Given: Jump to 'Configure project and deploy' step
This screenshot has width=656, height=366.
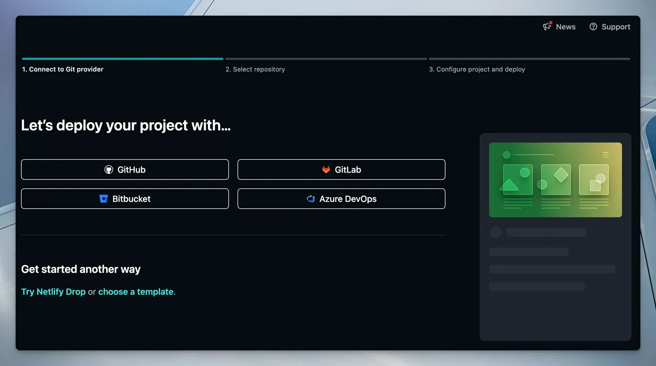Looking at the screenshot, I should point(477,69).
